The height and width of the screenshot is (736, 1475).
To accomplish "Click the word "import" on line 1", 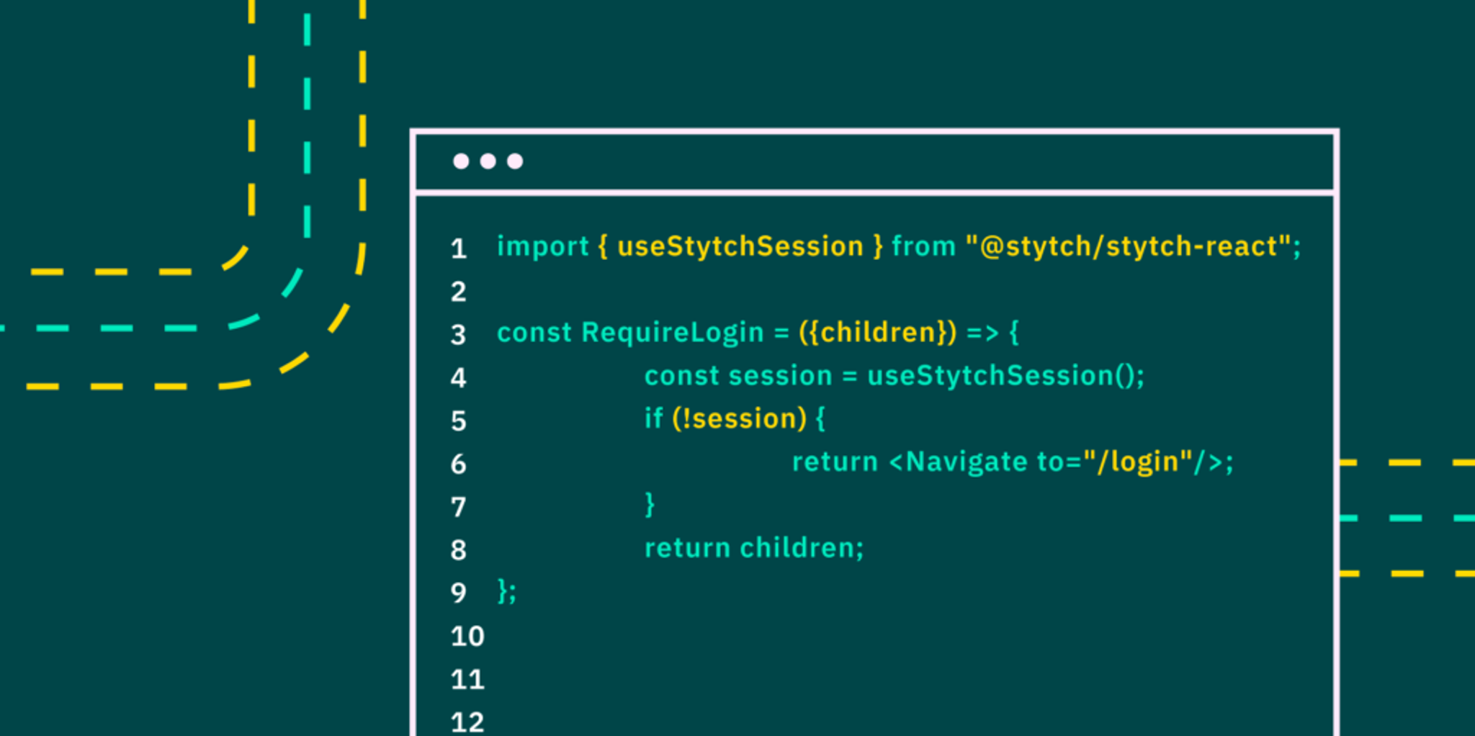I will pos(543,247).
